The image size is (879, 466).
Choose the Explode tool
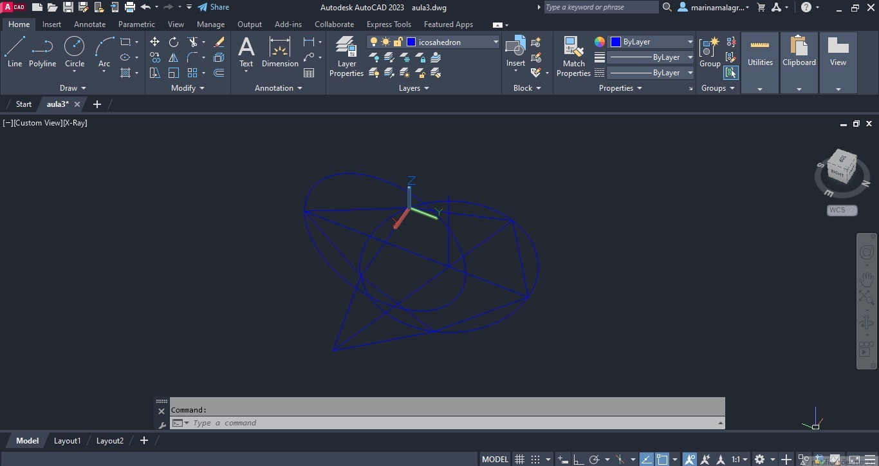tap(219, 57)
